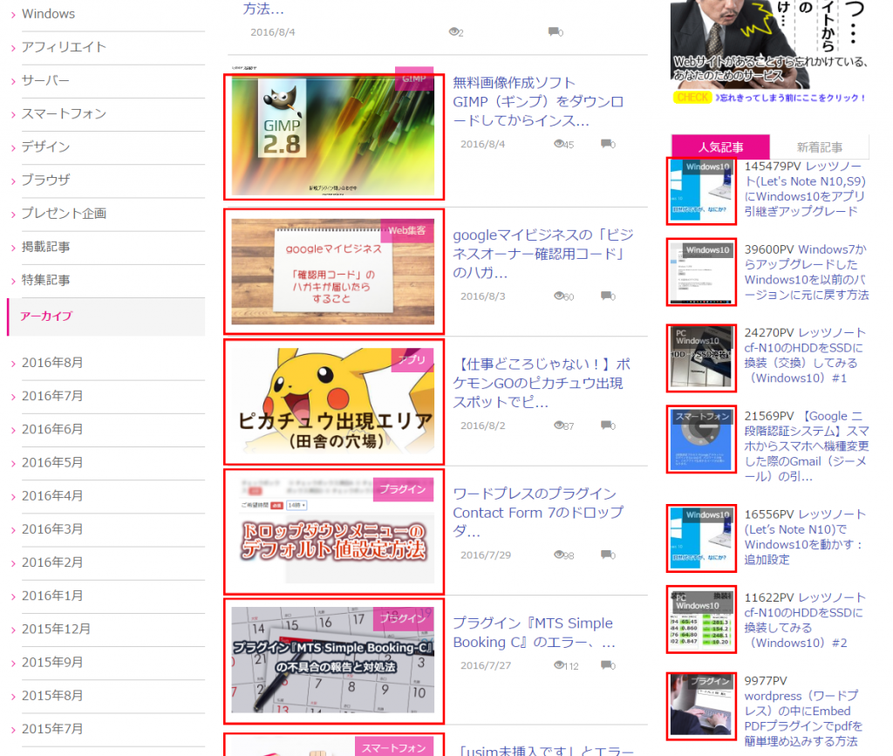Open the ドロップダウンメニュー default value thumbnail
This screenshot has height=756, width=893.
[333, 531]
